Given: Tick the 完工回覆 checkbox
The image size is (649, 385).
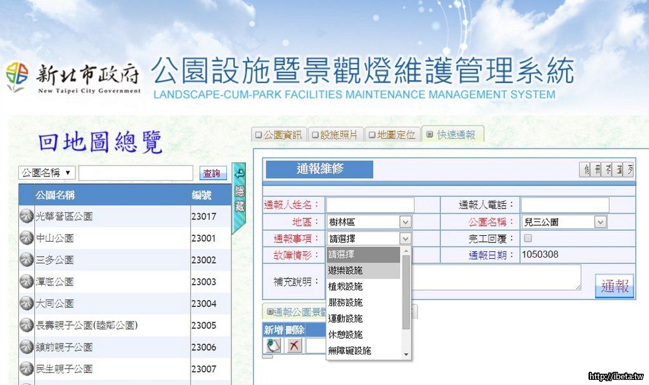Looking at the screenshot, I should 528,238.
